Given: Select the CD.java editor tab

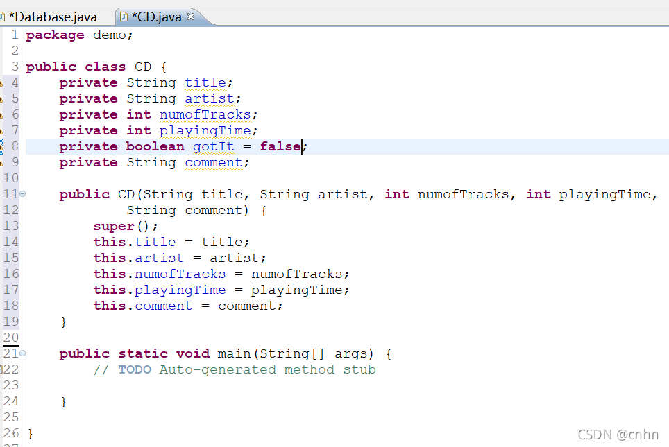Looking at the screenshot, I should pos(156,16).
